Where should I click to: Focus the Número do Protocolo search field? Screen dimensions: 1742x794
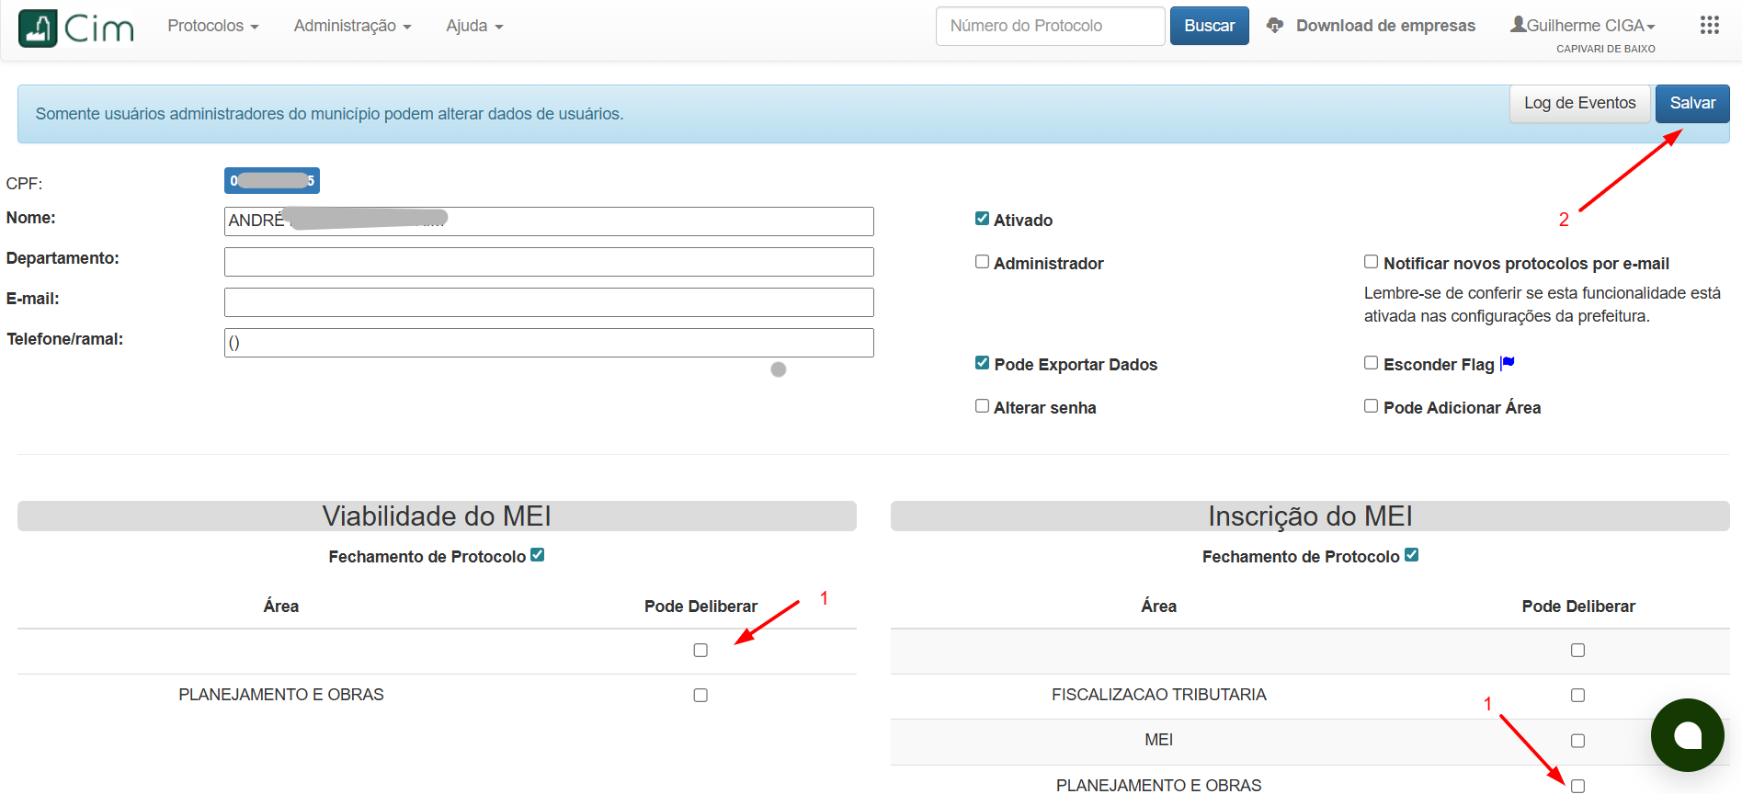point(1050,26)
